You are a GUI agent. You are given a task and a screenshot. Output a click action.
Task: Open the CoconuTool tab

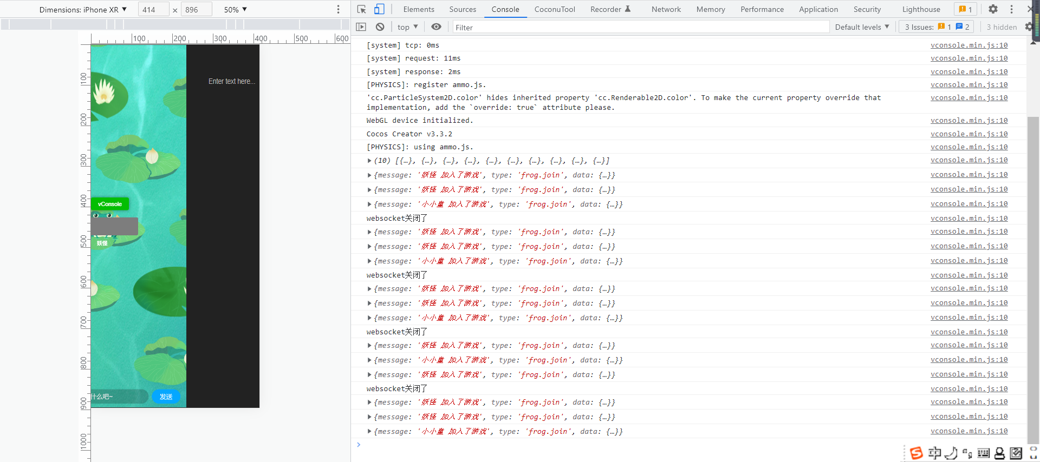tap(555, 9)
